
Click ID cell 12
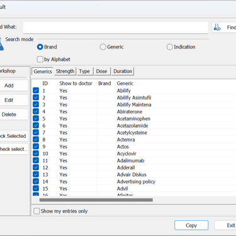45,167
